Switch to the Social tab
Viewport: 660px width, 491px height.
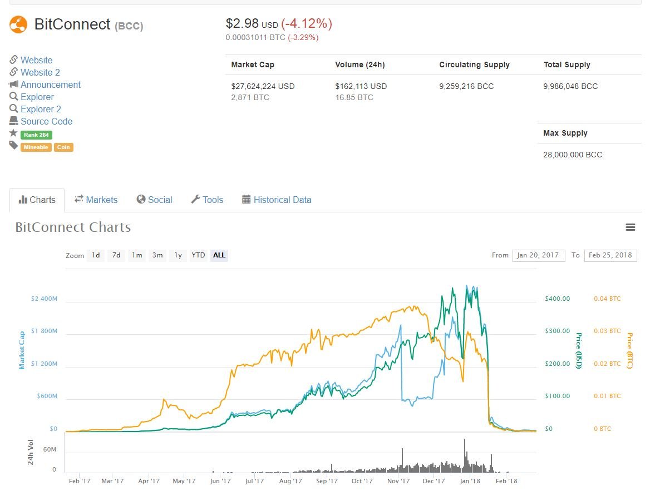coord(155,200)
